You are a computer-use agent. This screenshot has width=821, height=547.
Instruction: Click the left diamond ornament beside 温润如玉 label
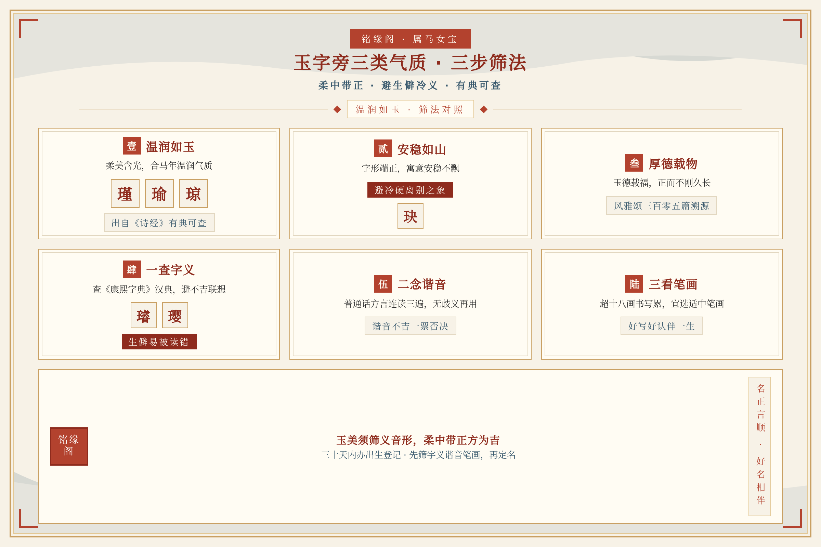pyautogui.click(x=337, y=109)
